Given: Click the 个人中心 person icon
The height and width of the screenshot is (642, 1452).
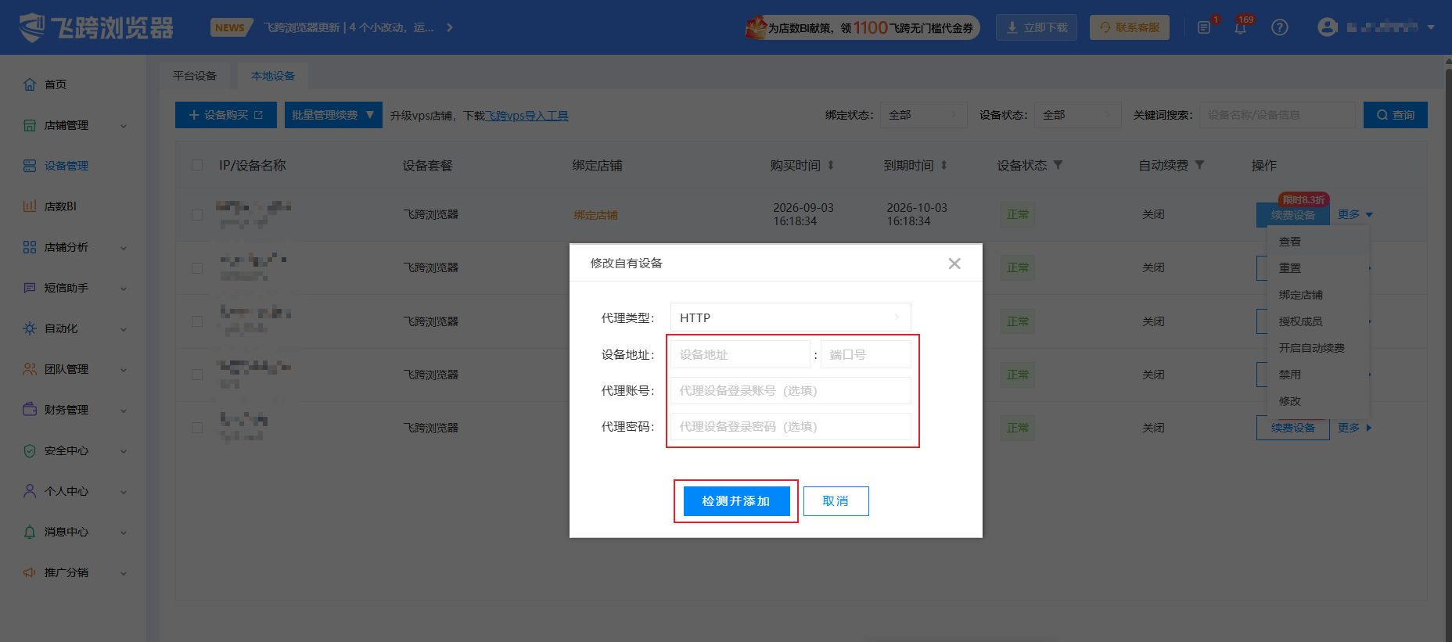Looking at the screenshot, I should 30,491.
